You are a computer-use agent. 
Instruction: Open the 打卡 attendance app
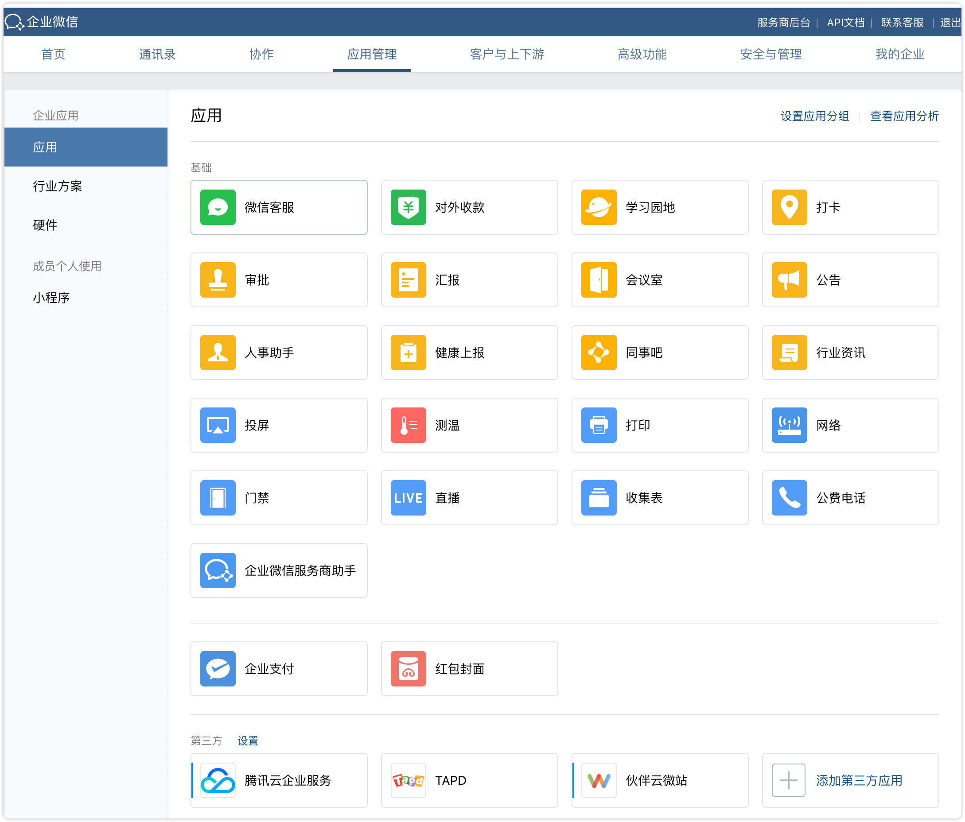[x=850, y=208]
